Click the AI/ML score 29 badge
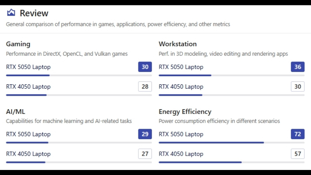311x175 pixels. [x=145, y=134]
